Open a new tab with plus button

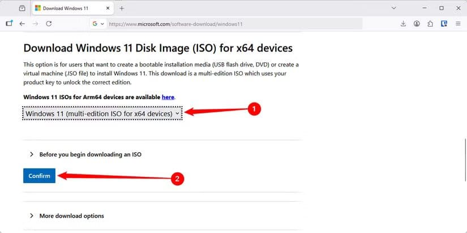(x=122, y=9)
